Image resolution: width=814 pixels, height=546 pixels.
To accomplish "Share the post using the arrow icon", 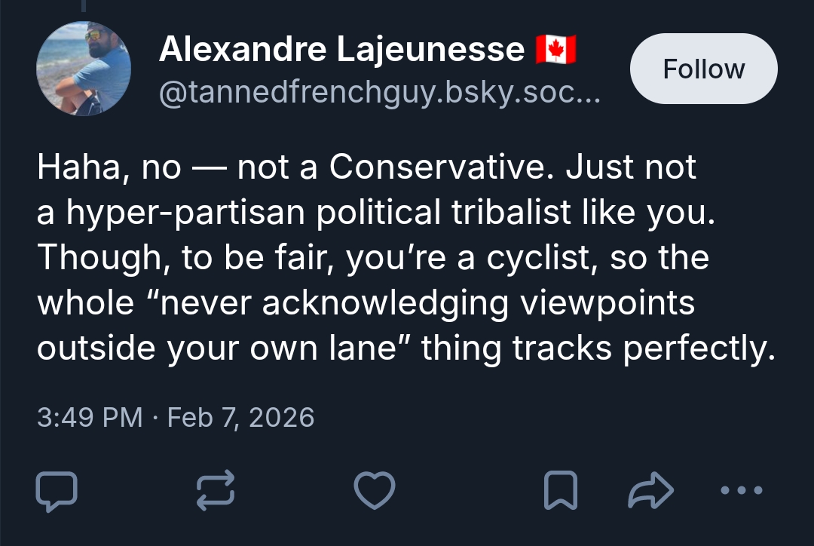I will point(650,491).
